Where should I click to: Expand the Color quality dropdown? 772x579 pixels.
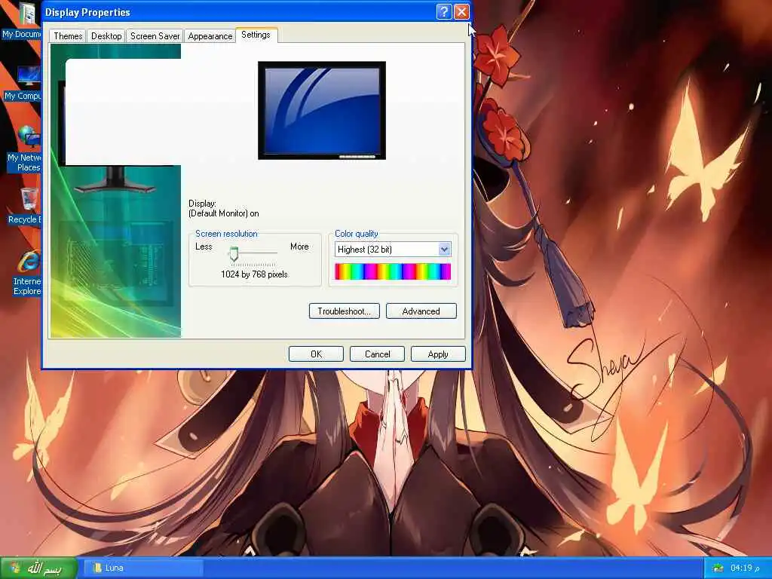click(444, 249)
